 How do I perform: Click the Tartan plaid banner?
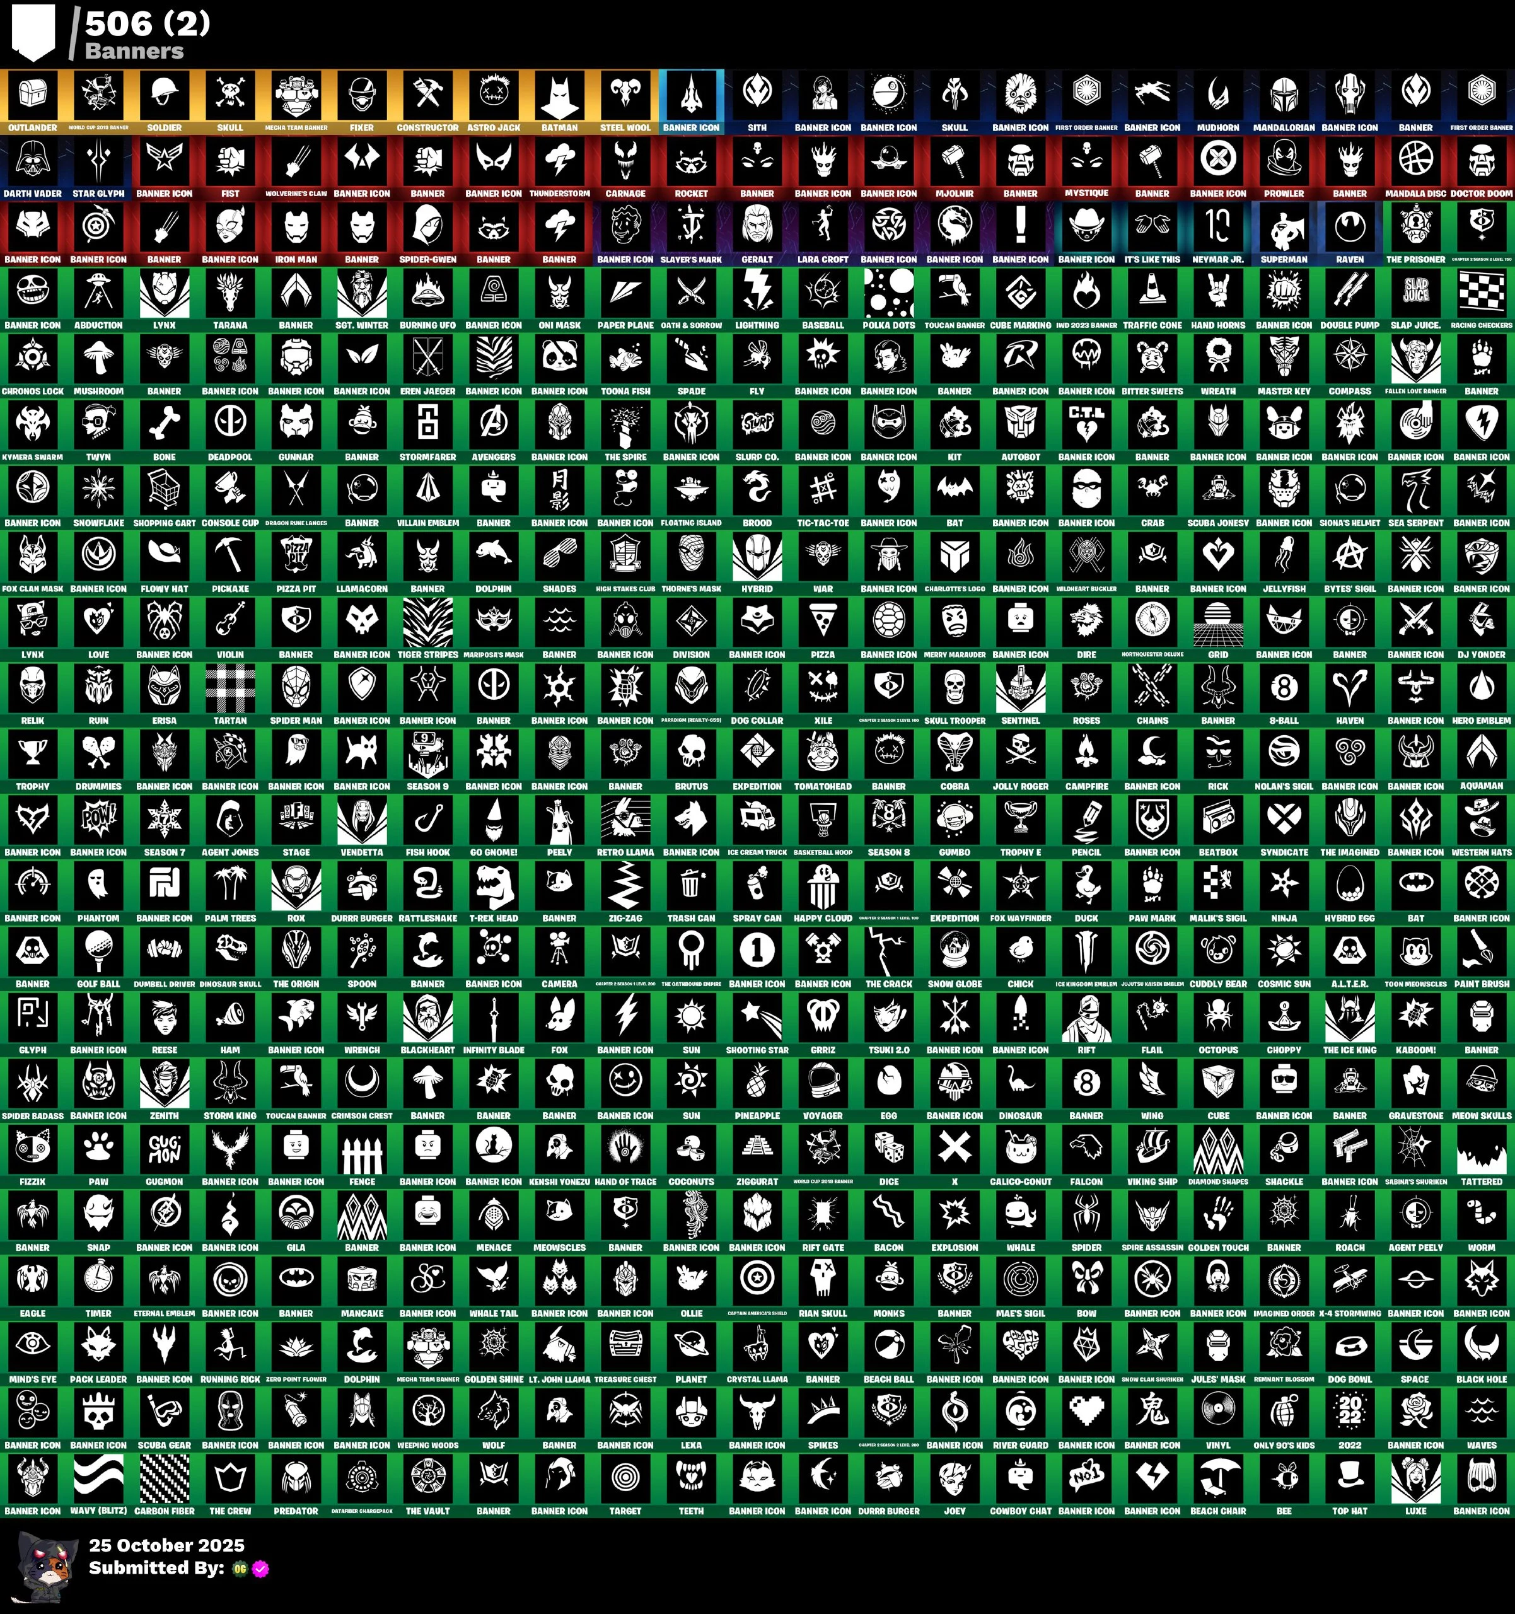pos(229,687)
